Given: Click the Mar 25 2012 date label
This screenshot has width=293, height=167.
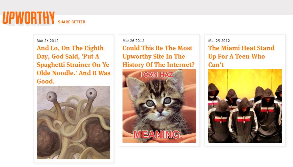Looking at the screenshot, I should [x=219, y=41].
